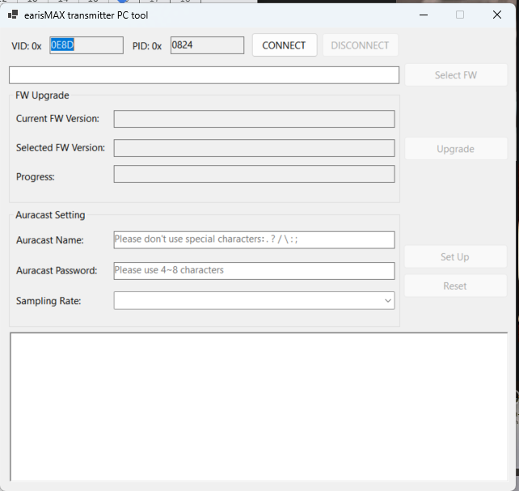Focus the VID hex input field
The height and width of the screenshot is (491, 519).
click(86, 45)
